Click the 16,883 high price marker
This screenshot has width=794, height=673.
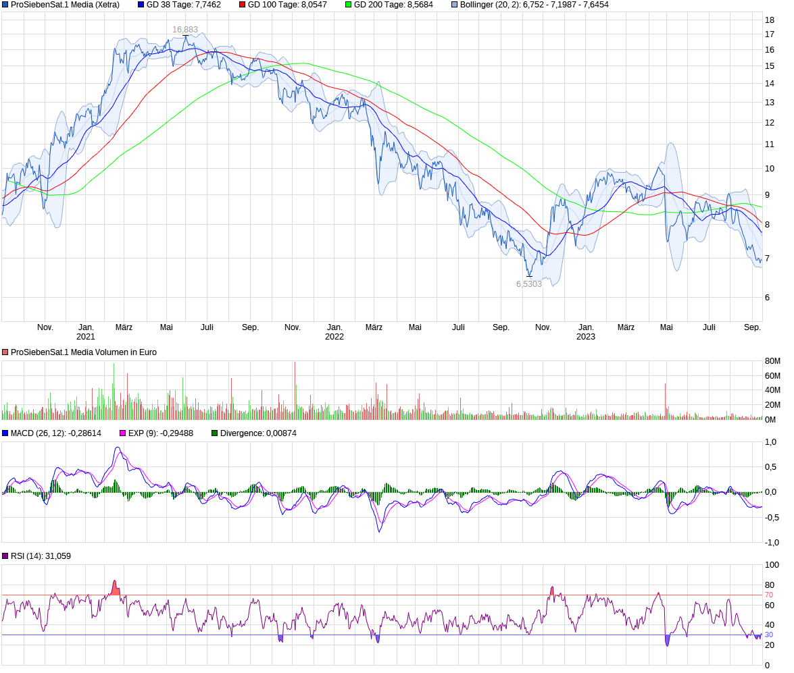click(185, 30)
